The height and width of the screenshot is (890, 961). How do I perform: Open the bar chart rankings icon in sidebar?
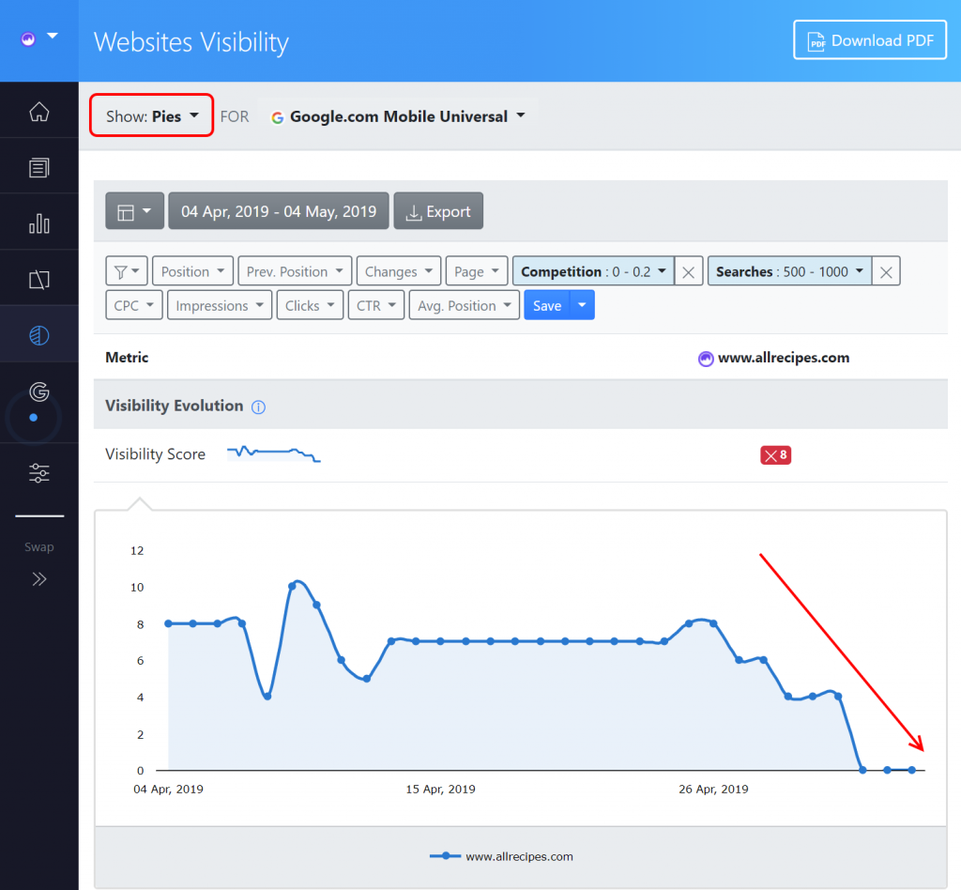click(39, 223)
